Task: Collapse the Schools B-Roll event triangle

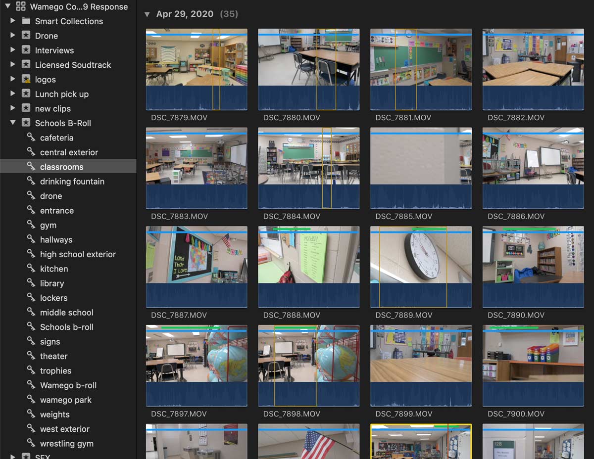Action: [x=13, y=123]
